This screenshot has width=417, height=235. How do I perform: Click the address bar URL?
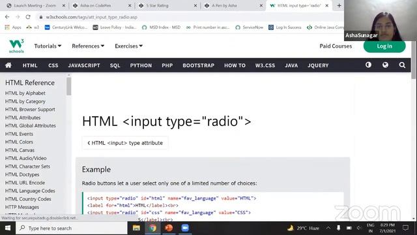tap(91, 17)
